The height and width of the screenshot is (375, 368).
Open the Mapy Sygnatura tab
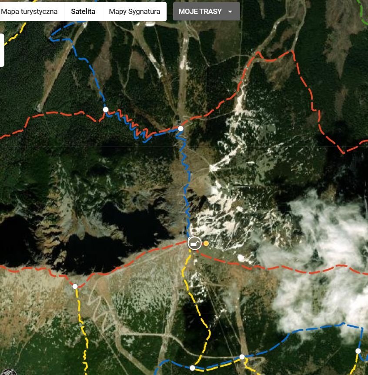[x=134, y=11]
